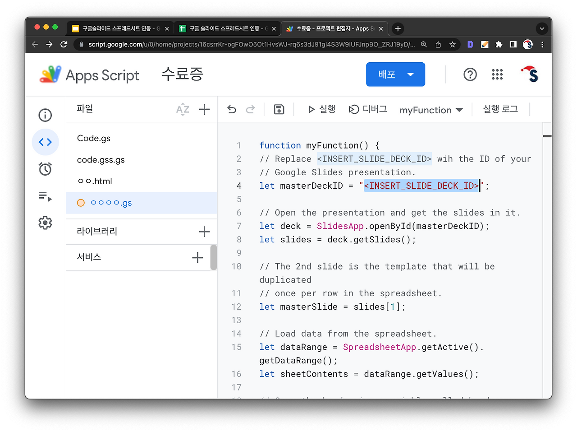
Task: Open the zoom magnifier in address bar
Action: pos(424,44)
